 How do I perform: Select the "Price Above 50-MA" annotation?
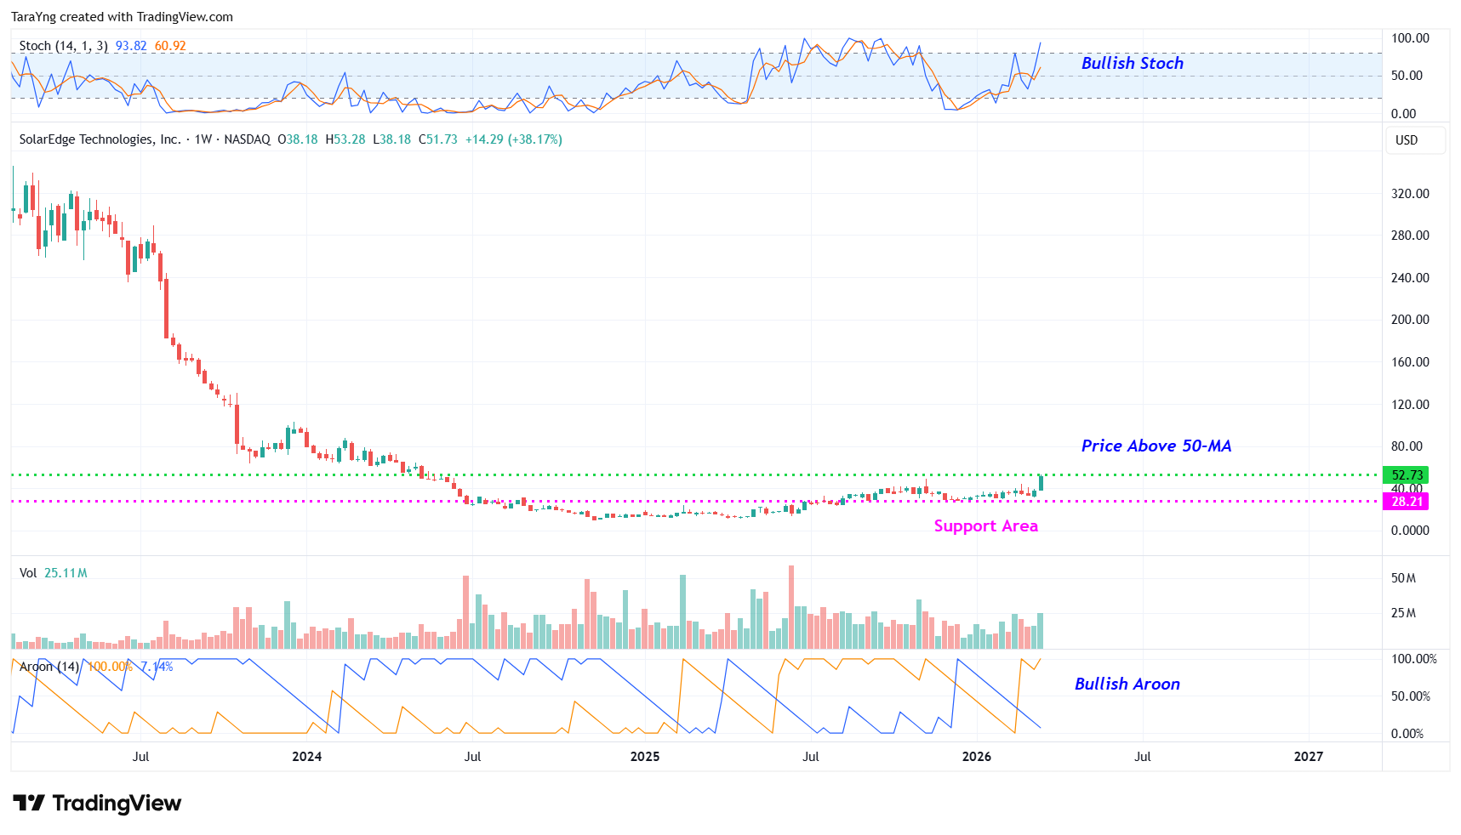[x=1156, y=446]
